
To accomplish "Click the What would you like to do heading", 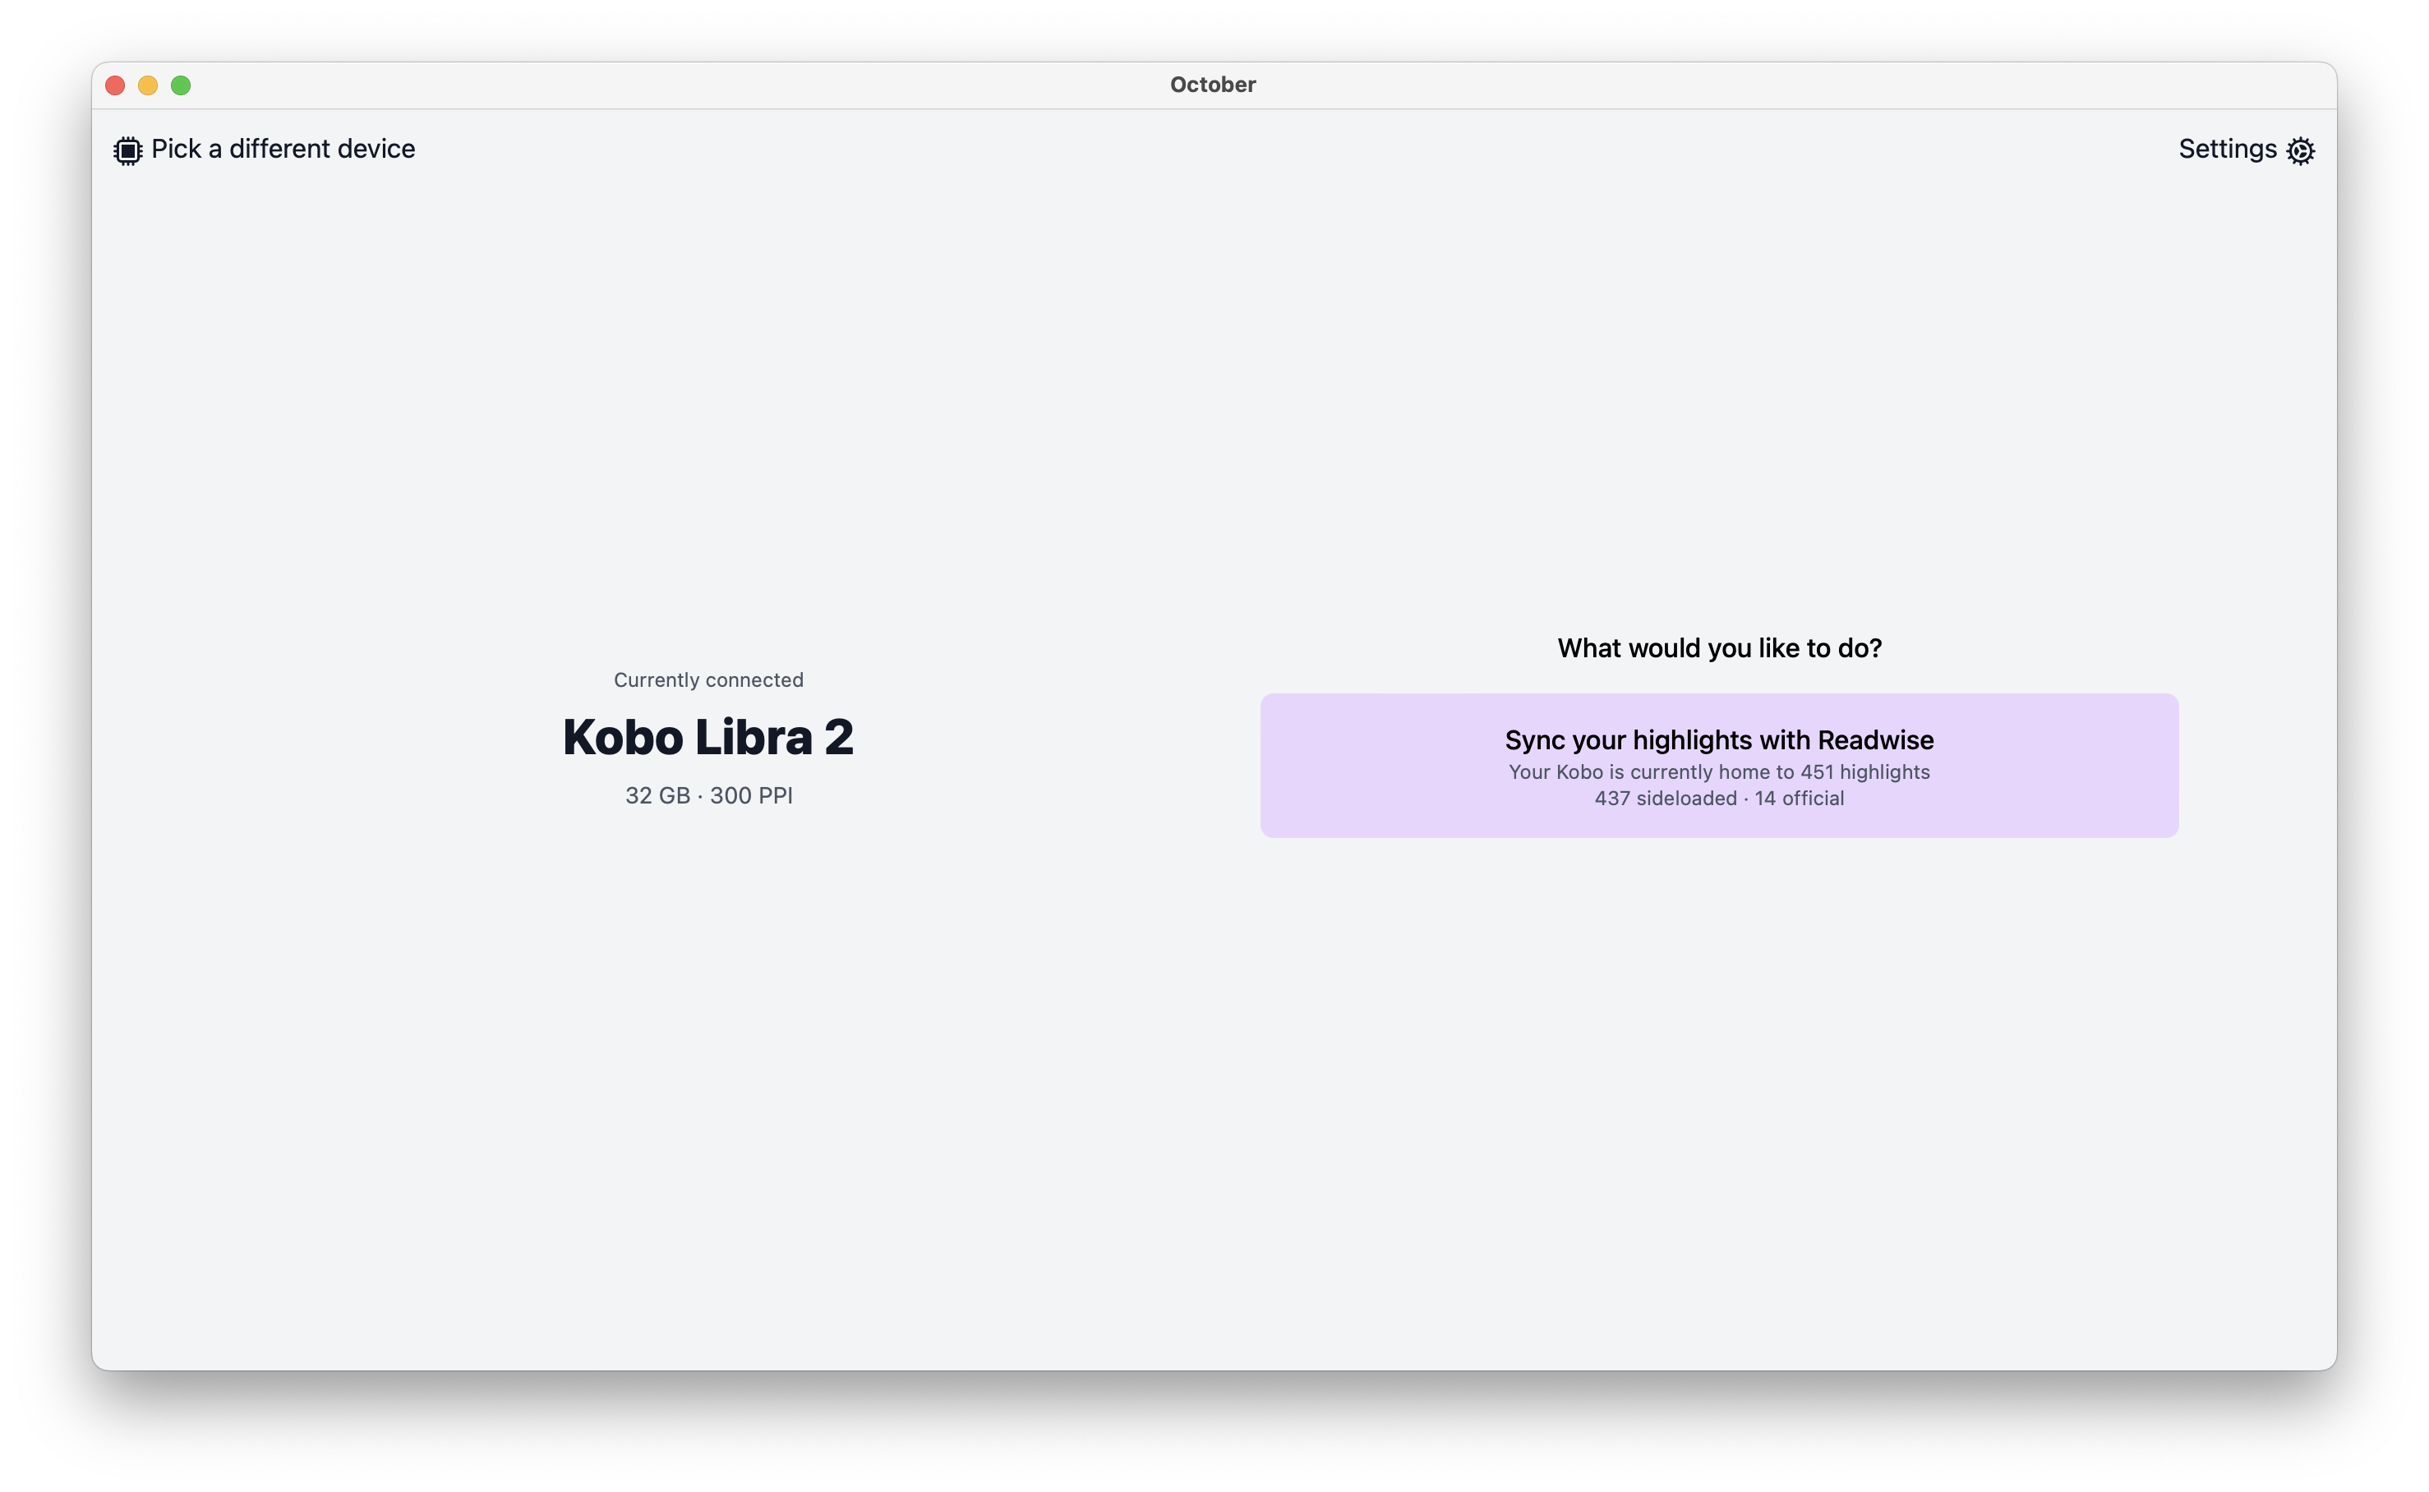I will coord(1718,648).
